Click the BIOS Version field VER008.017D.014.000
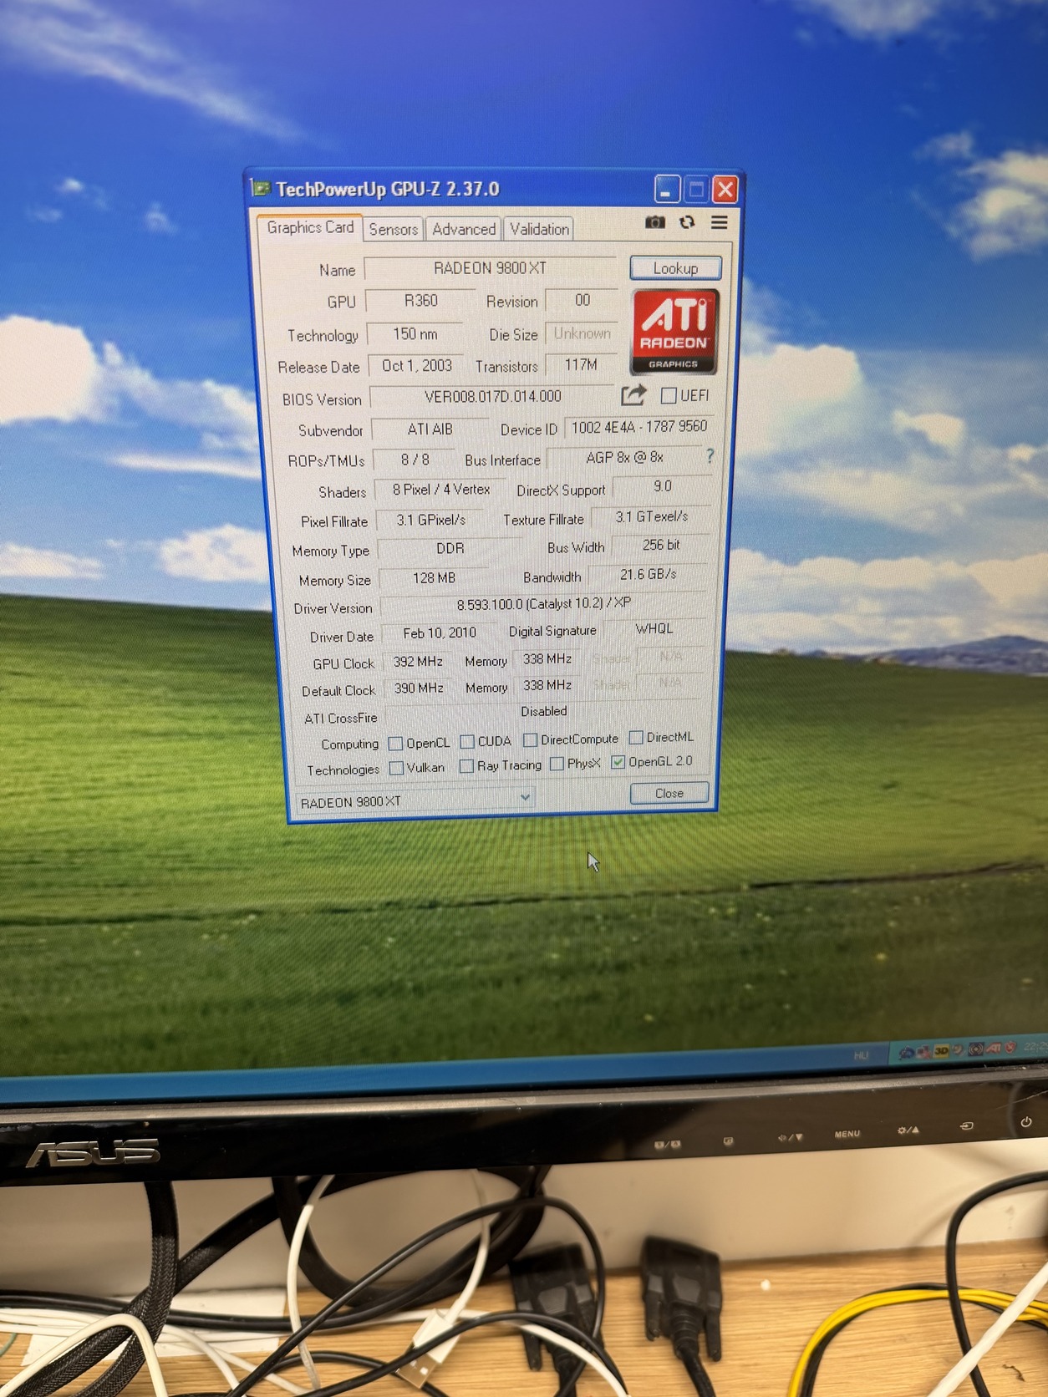This screenshot has width=1048, height=1397. [492, 397]
